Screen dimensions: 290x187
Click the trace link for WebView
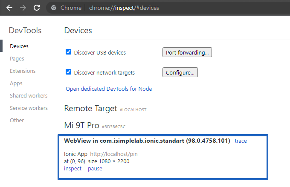pyautogui.click(x=241, y=141)
